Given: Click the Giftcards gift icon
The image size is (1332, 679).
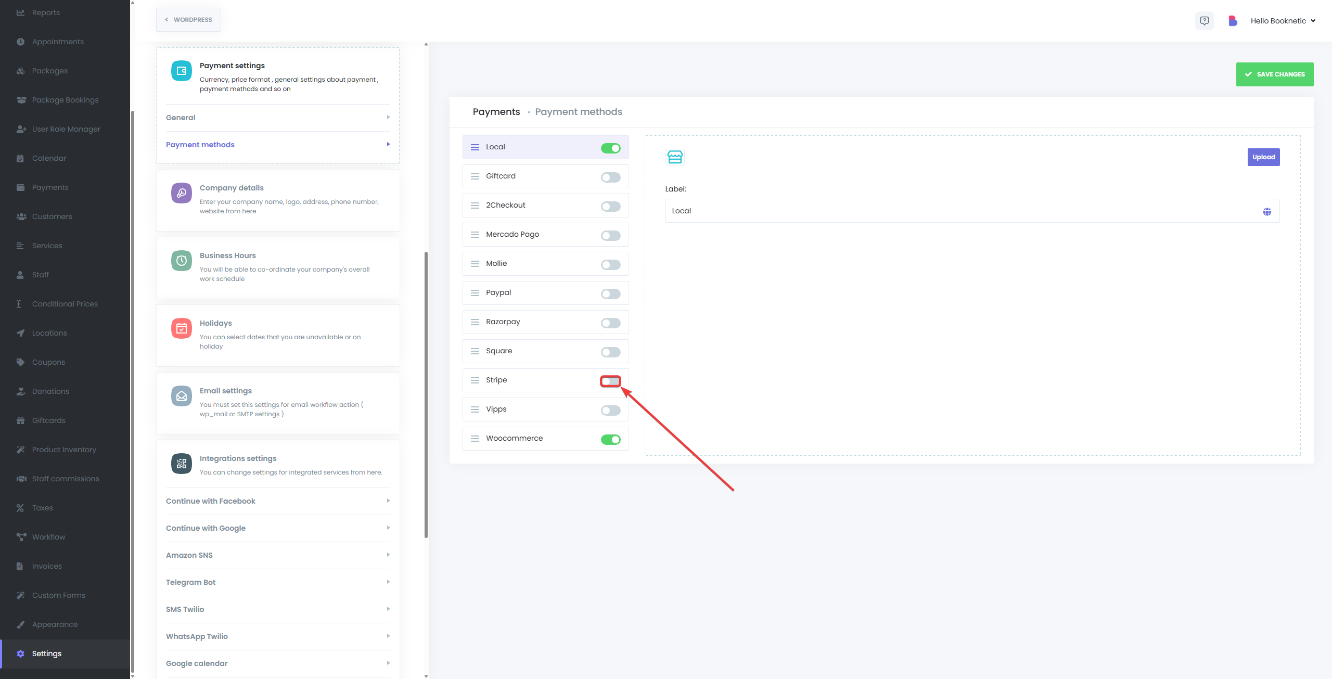Looking at the screenshot, I should click(x=20, y=420).
